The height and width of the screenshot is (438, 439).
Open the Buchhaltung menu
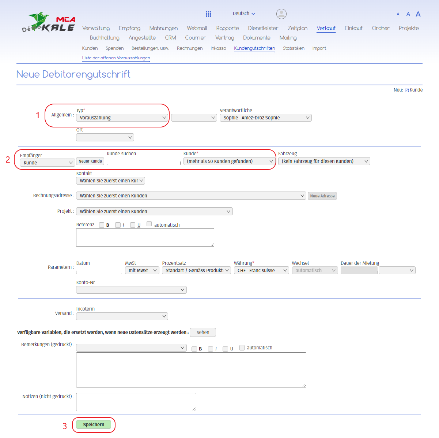[105, 38]
